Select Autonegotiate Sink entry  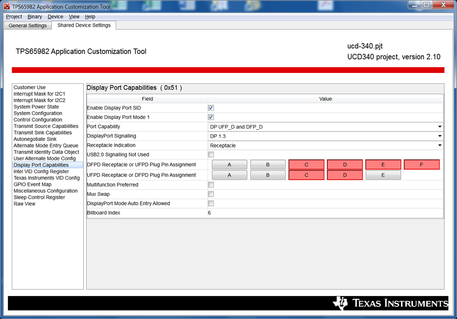click(x=35, y=139)
